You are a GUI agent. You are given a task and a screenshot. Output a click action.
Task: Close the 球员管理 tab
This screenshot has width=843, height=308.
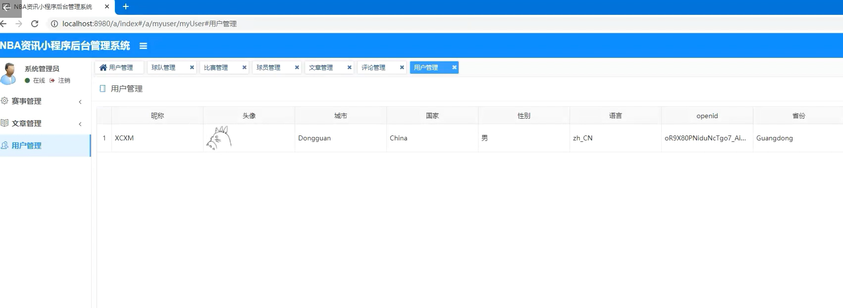(x=297, y=67)
